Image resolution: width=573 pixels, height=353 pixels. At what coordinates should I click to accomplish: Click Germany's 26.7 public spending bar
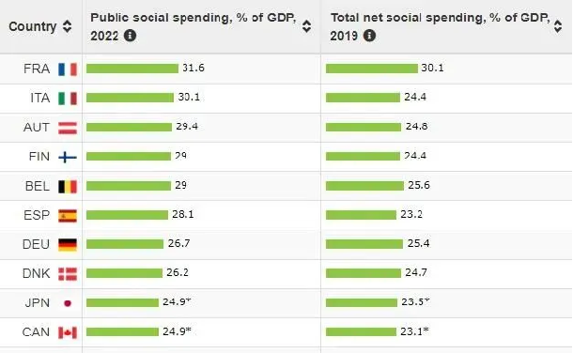coord(125,244)
